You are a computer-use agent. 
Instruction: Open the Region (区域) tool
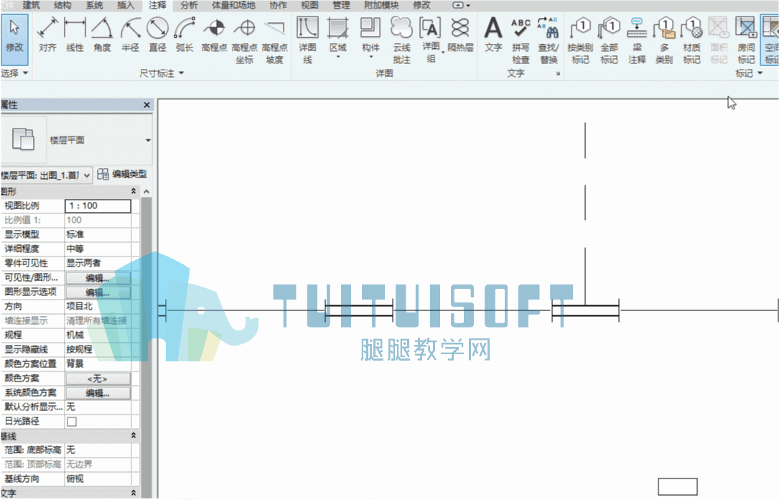click(x=338, y=39)
